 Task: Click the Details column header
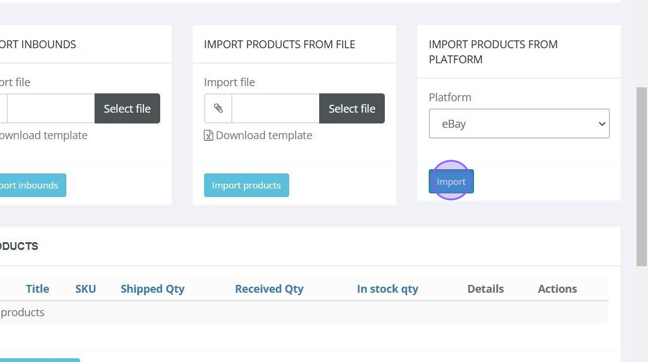tap(485, 289)
